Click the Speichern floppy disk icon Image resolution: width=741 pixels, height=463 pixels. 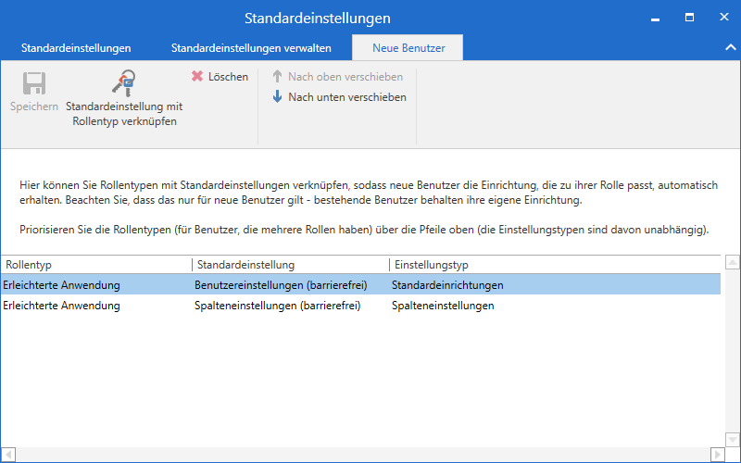click(x=34, y=84)
